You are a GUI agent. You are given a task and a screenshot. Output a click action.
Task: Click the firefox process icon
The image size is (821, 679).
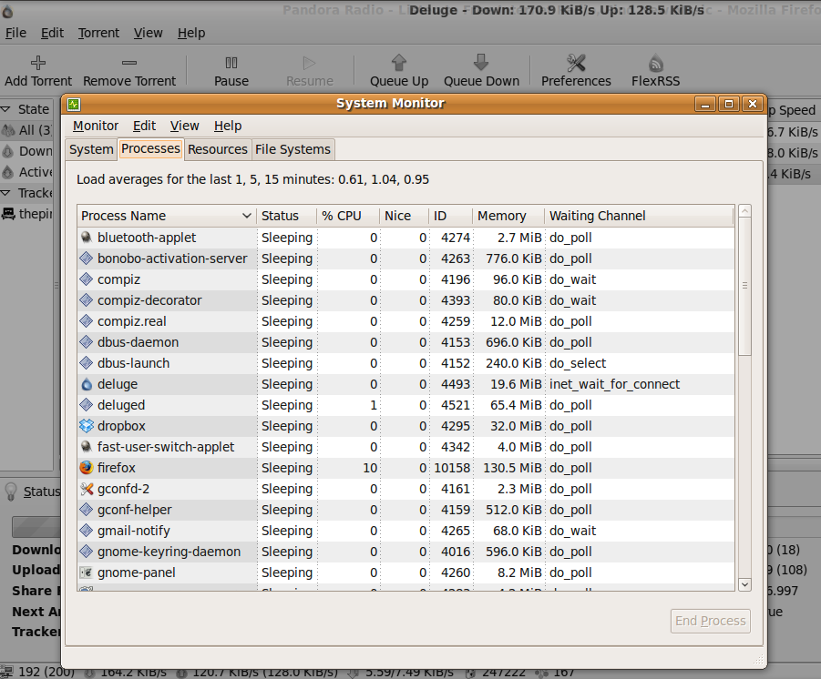click(x=87, y=468)
